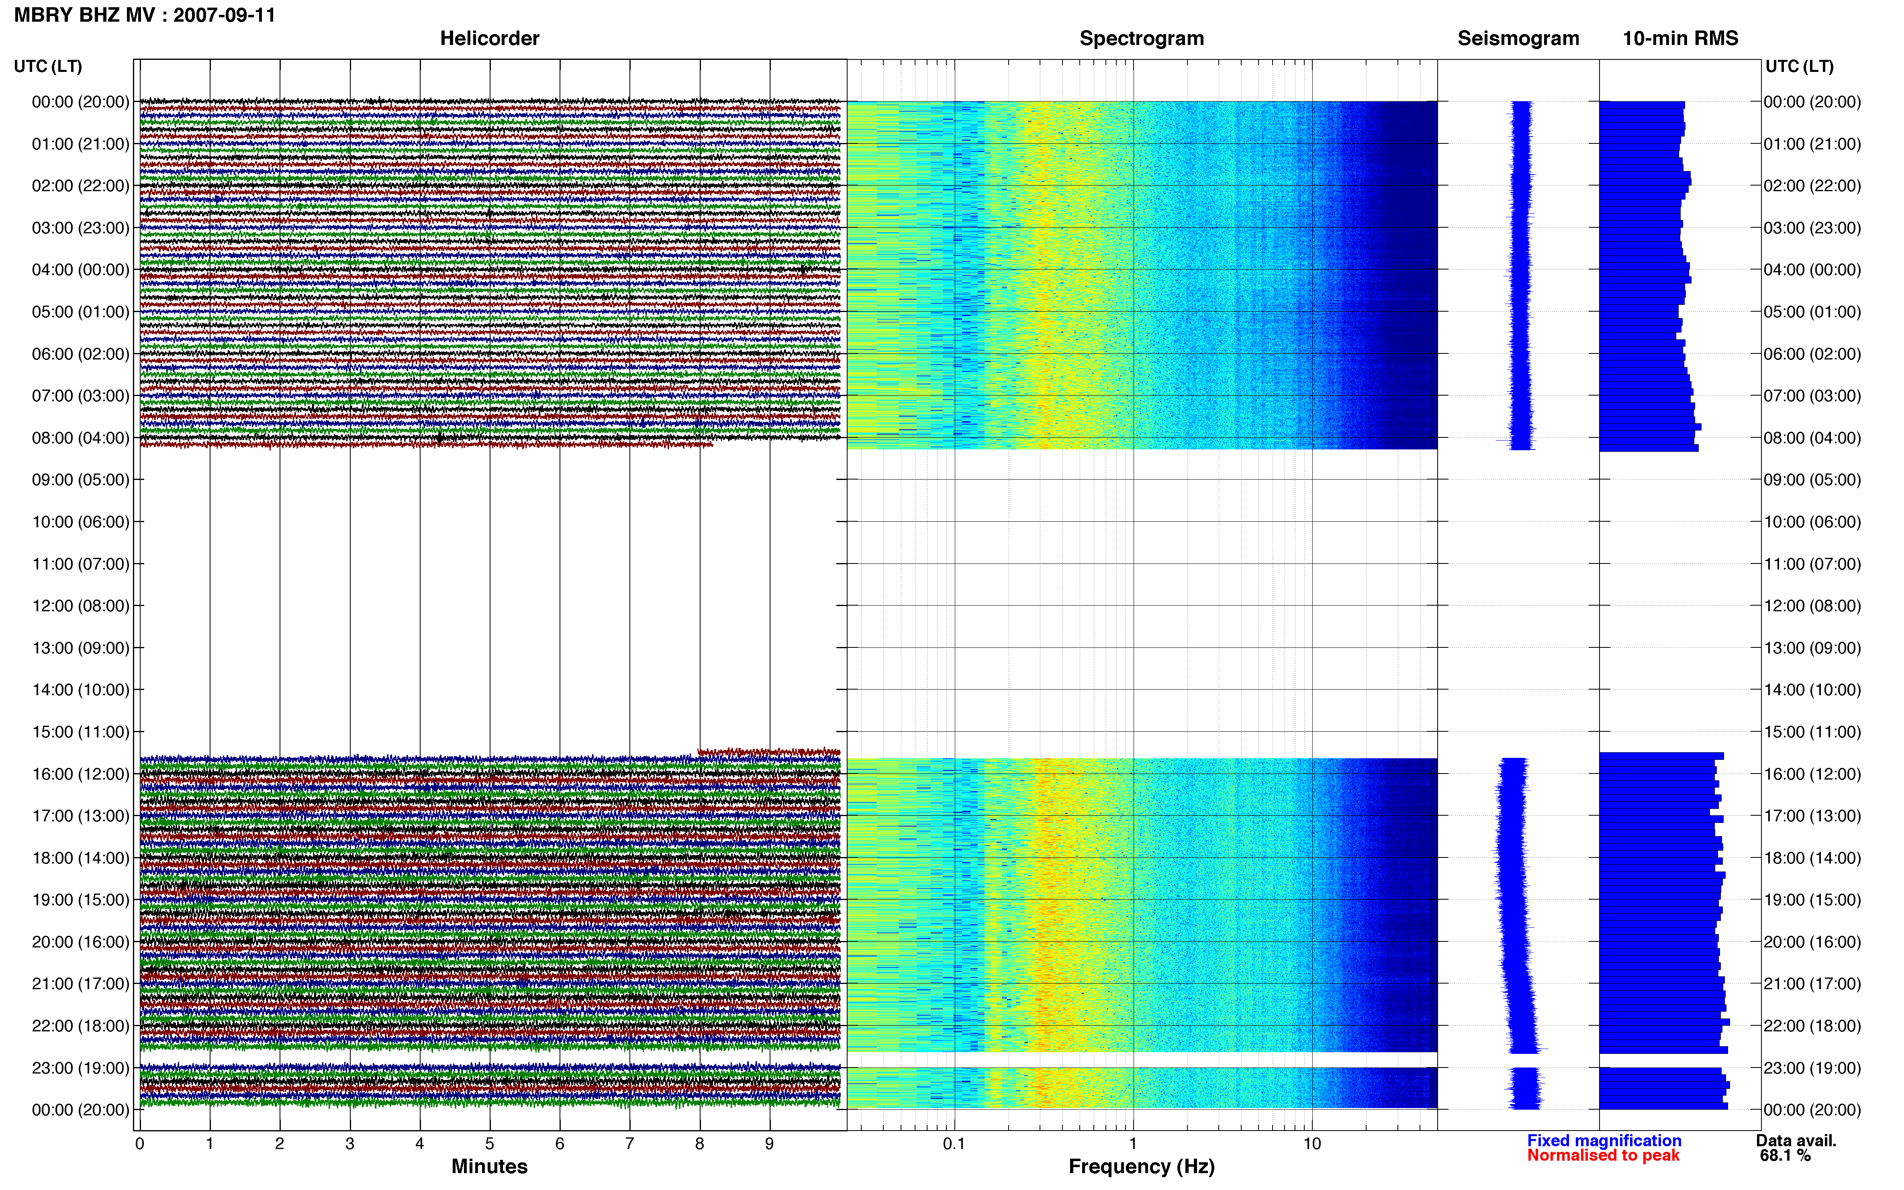Click the 3 tick on the Minutes axis
The width and height of the screenshot is (1904, 1190).
(349, 1143)
